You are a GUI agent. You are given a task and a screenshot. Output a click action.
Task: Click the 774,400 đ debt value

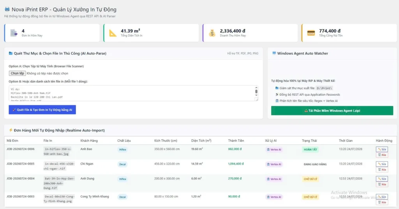click(330, 31)
